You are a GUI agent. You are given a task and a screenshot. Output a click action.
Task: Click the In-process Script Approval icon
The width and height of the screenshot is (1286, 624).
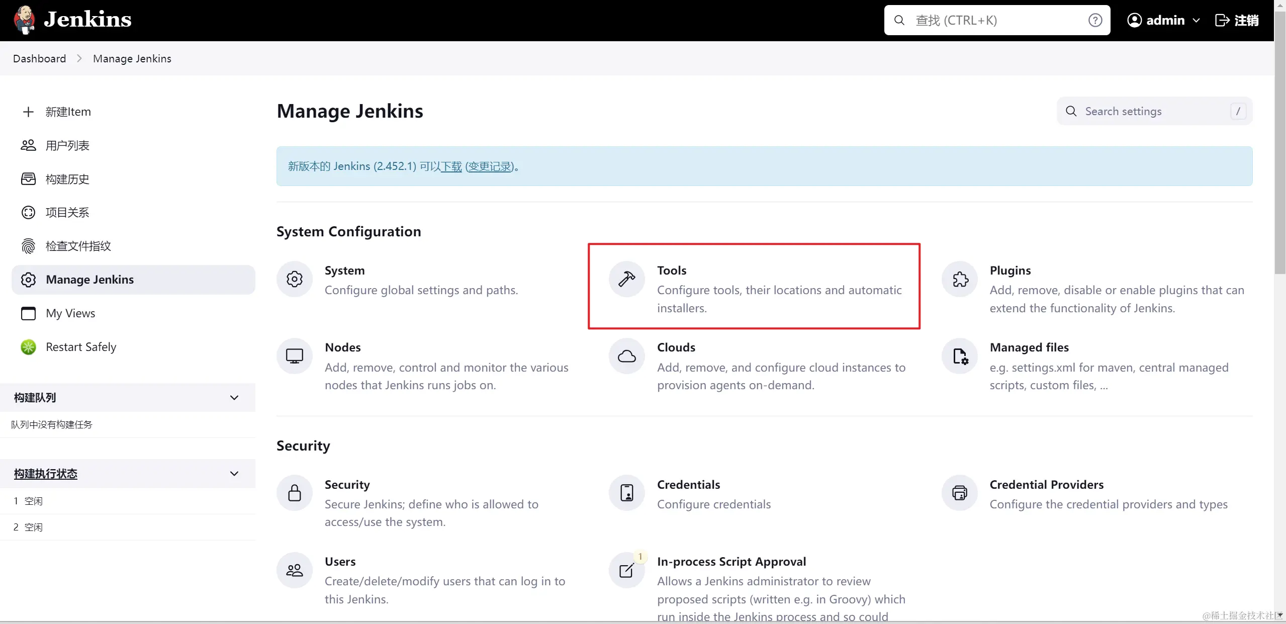[x=626, y=570]
